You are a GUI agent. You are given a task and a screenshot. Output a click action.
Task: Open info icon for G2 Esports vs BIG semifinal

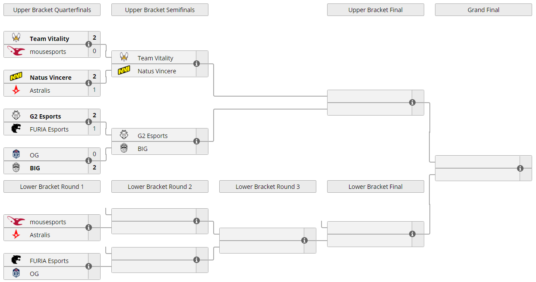196,141
